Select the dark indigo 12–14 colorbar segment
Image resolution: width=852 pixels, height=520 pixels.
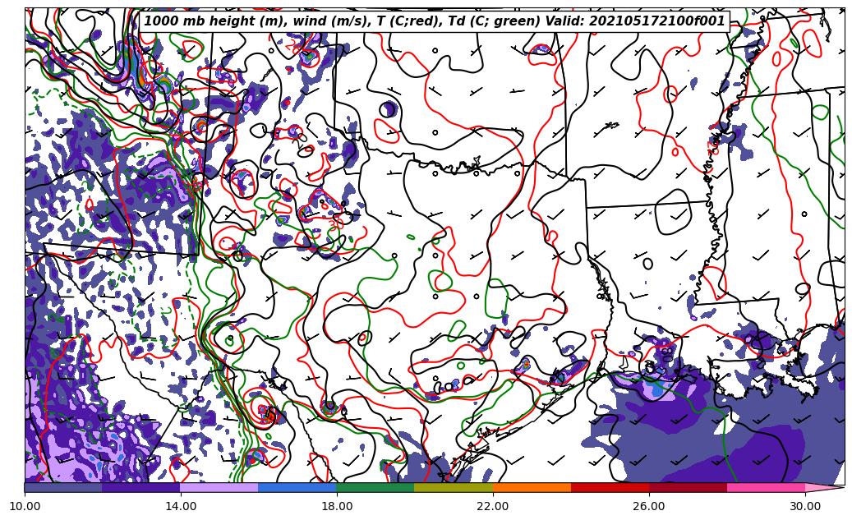coord(141,487)
